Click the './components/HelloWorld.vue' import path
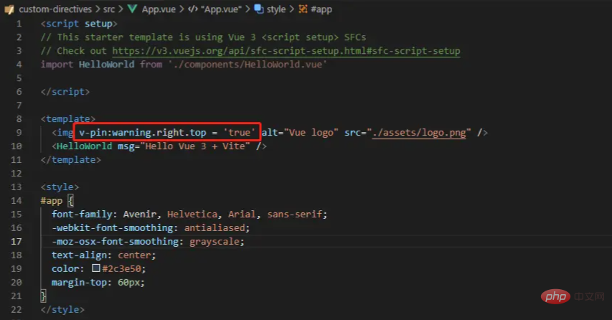Screen dimensions: 612x320 (248, 65)
